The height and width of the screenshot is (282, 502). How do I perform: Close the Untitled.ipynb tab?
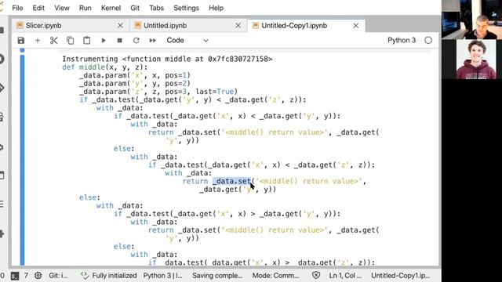(x=238, y=26)
